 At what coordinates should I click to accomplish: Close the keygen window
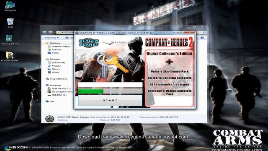[190, 32]
